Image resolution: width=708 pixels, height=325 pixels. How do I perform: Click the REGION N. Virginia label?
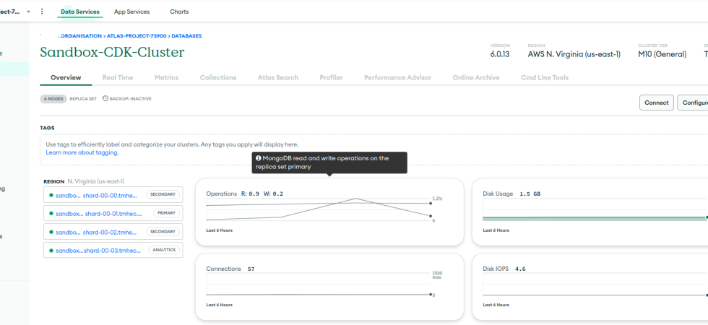84,181
